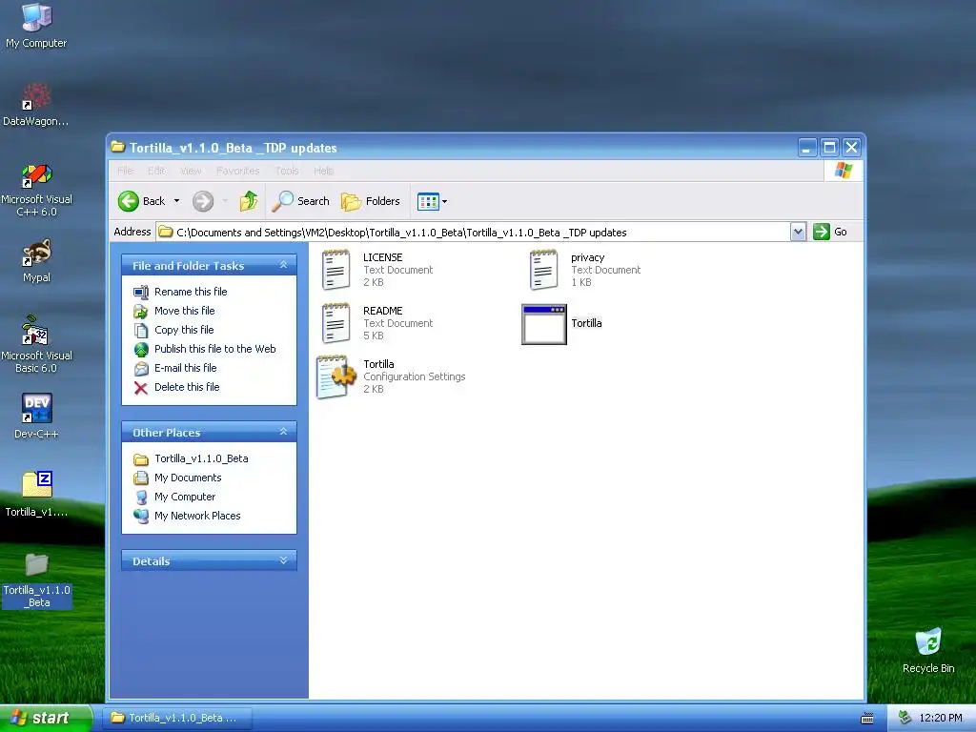The height and width of the screenshot is (732, 976).
Task: Click the folder icon in the title bar
Action: coord(117,147)
